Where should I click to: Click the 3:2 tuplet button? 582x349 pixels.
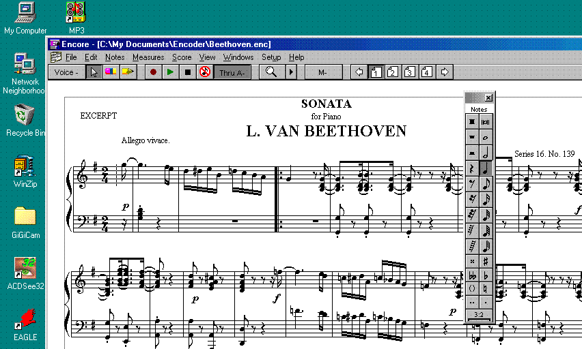(479, 316)
